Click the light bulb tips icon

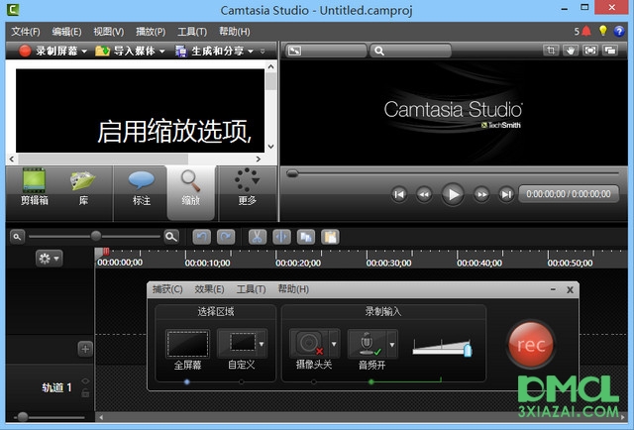tap(603, 31)
